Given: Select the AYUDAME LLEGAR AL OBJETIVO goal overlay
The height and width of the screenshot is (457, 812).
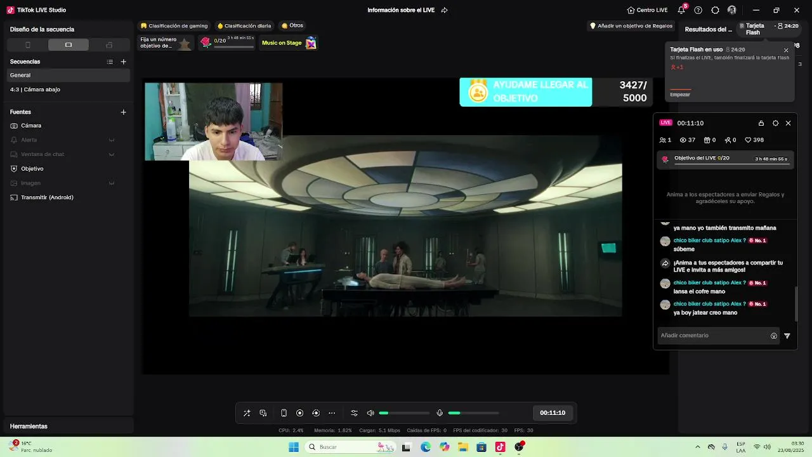Looking at the screenshot, I should (x=556, y=92).
